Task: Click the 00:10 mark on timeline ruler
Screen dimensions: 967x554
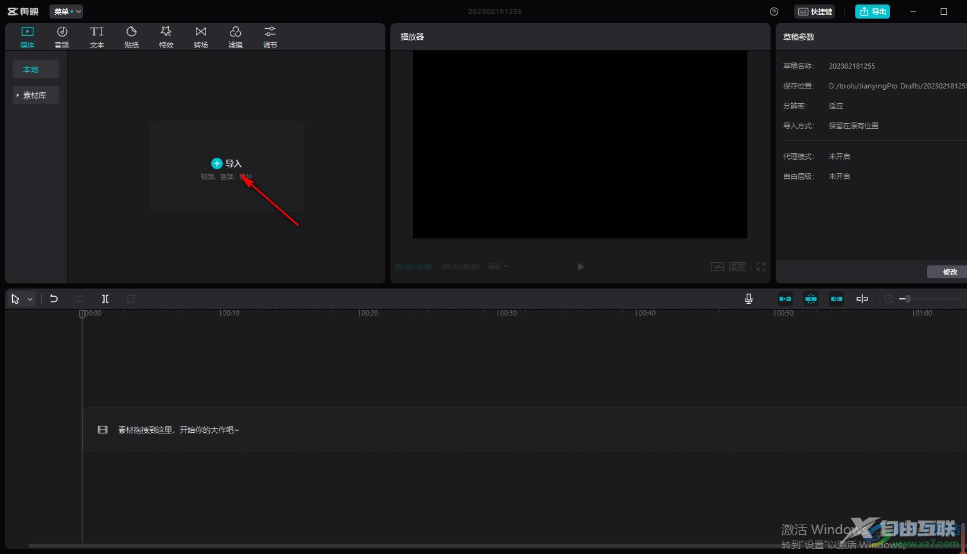Action: pos(230,313)
